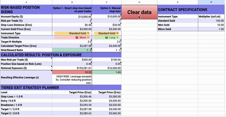This screenshot has width=226, height=117.
Task: Click the $16,500.00 notional exposure cell
Action: 107,68
